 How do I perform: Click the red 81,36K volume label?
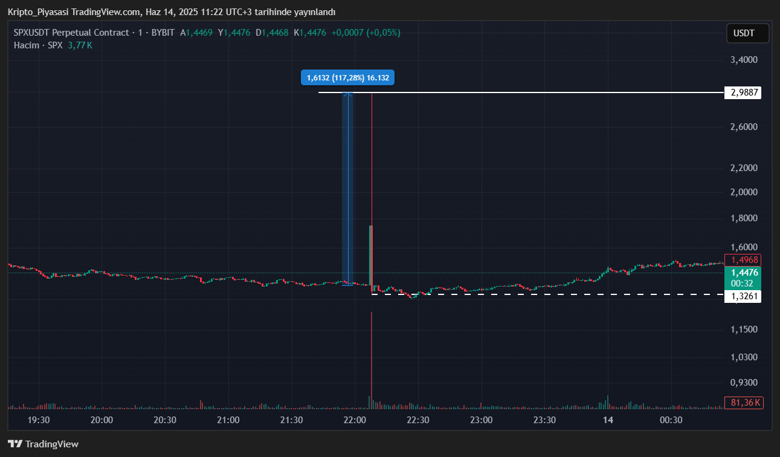(x=743, y=403)
